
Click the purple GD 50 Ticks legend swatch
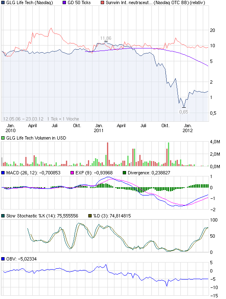[x=64, y=2]
